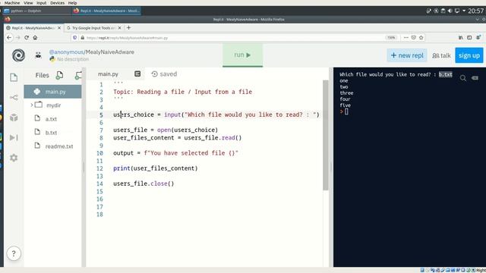Click the browser address bar
The height and width of the screenshot is (273, 486).
pos(229,37)
